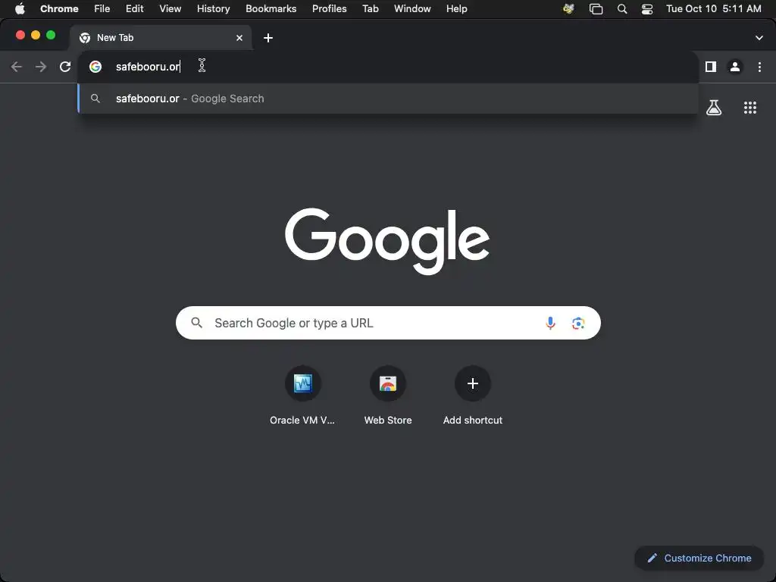Viewport: 776px width, 582px height.
Task: Open the Web Store shortcut
Action: pos(388,396)
